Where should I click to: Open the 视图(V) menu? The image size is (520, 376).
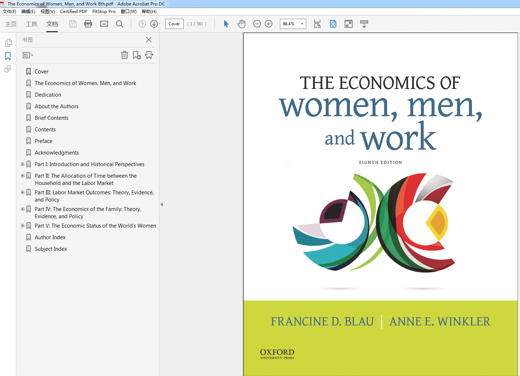click(x=47, y=12)
